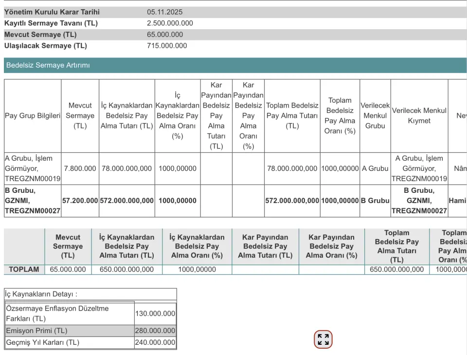Click the A Grubu Mevcut Sermaye cell 7.800.000
Image resolution: width=467 pixels, height=355 pixels.
pos(80,168)
